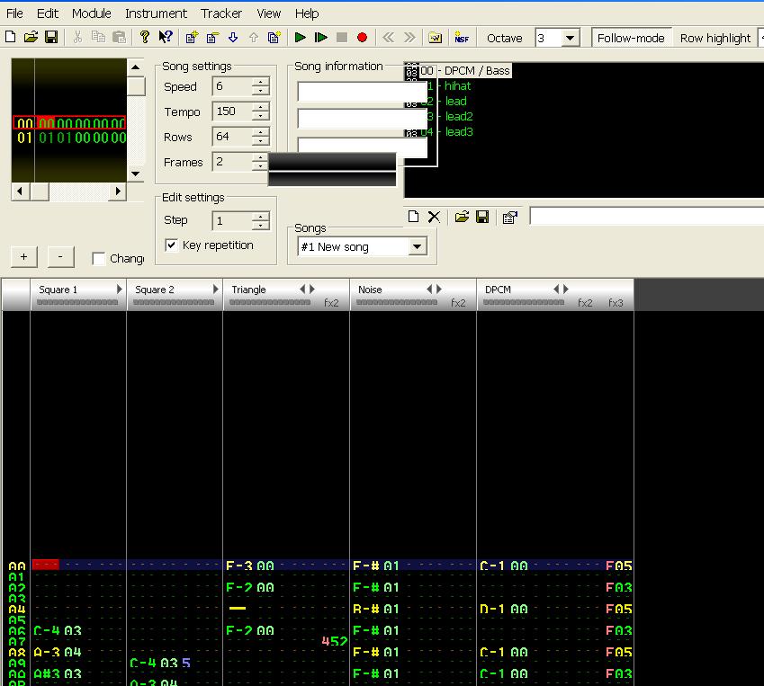Expand Square 1 channel effect columns
Screen dimensions: 764x686
coord(120,290)
